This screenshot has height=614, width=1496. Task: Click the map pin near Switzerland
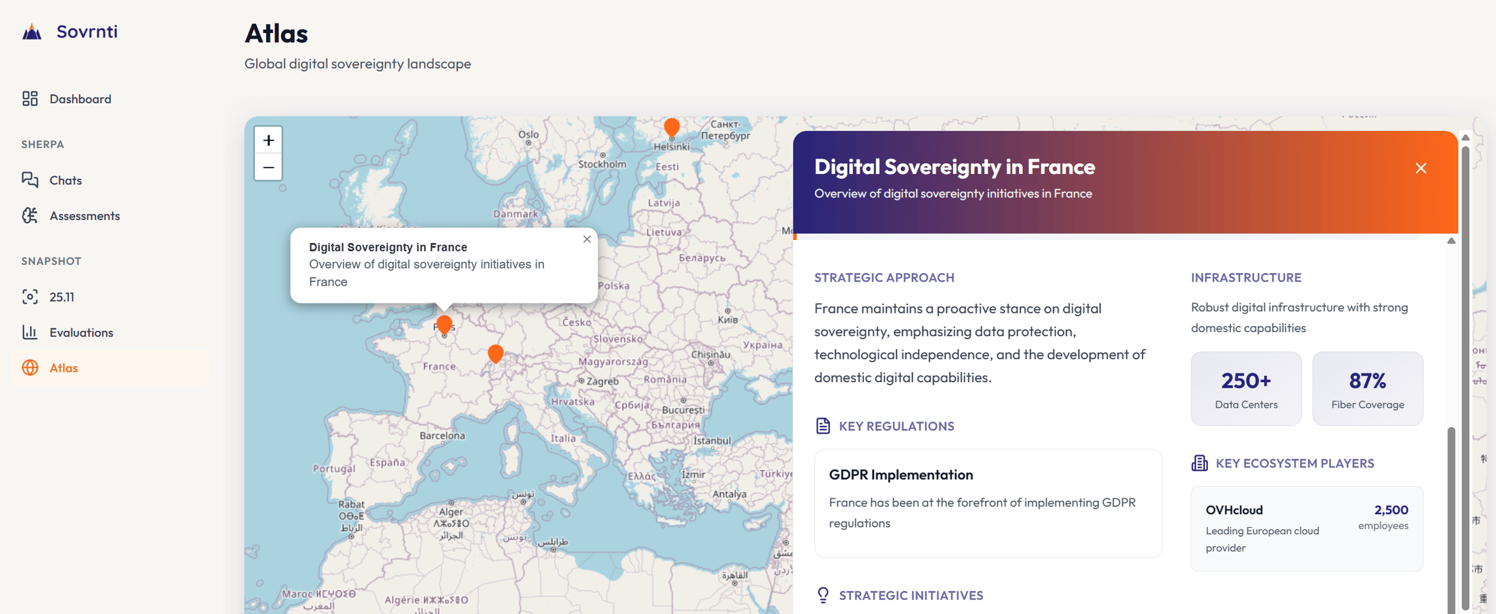(496, 353)
